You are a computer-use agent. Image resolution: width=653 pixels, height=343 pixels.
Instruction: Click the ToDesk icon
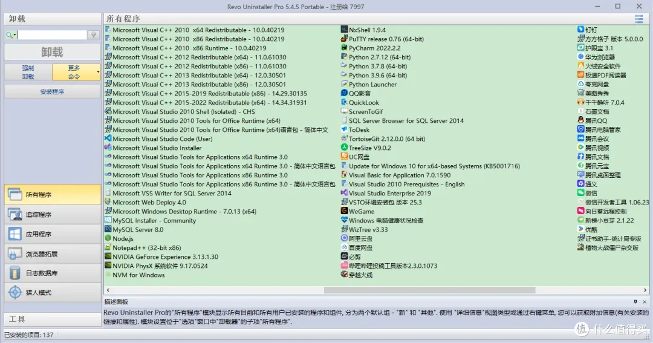tap(344, 129)
